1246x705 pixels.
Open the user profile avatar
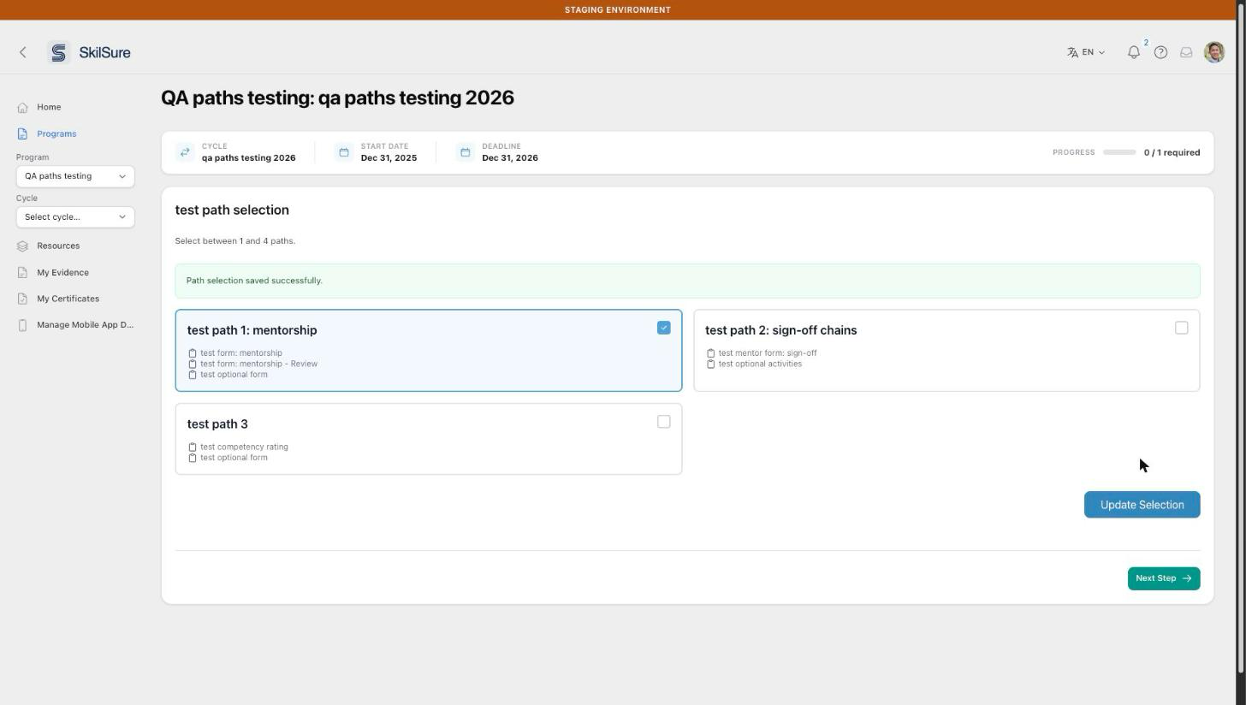1213,52
